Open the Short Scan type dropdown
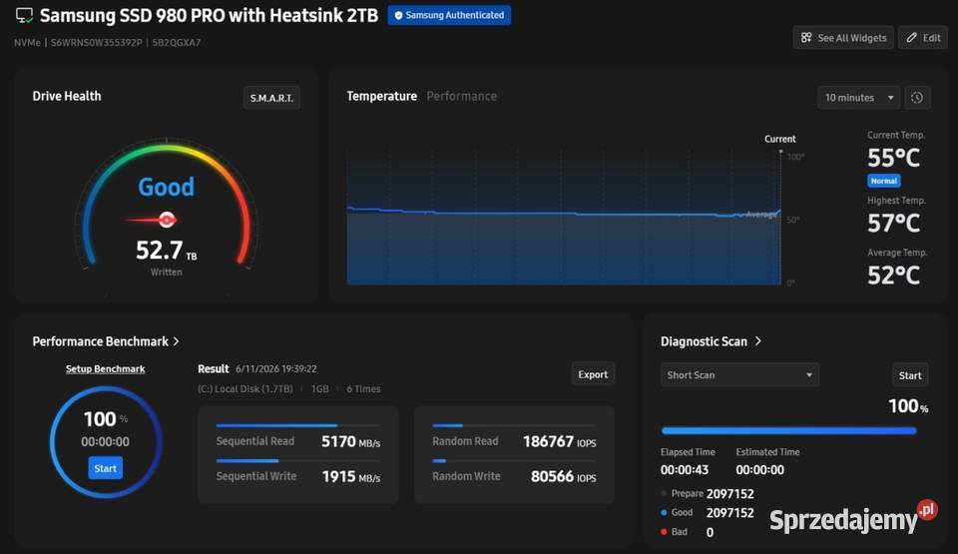 [739, 375]
